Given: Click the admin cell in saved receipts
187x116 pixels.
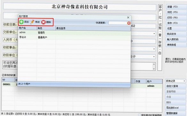Looking at the screenshot, I should coord(151,86).
